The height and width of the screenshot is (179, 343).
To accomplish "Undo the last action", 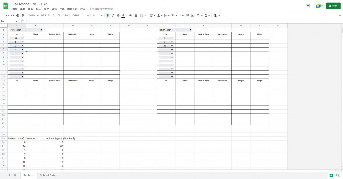I will (7, 15).
